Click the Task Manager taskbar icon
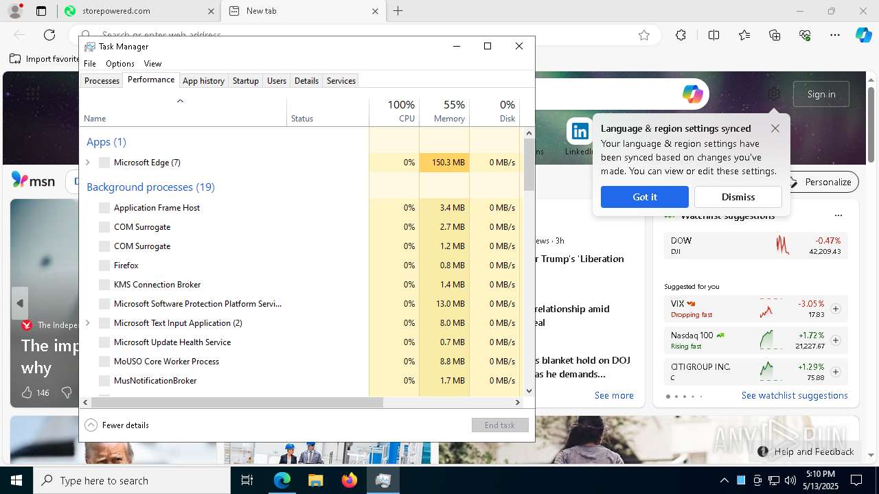 click(383, 480)
